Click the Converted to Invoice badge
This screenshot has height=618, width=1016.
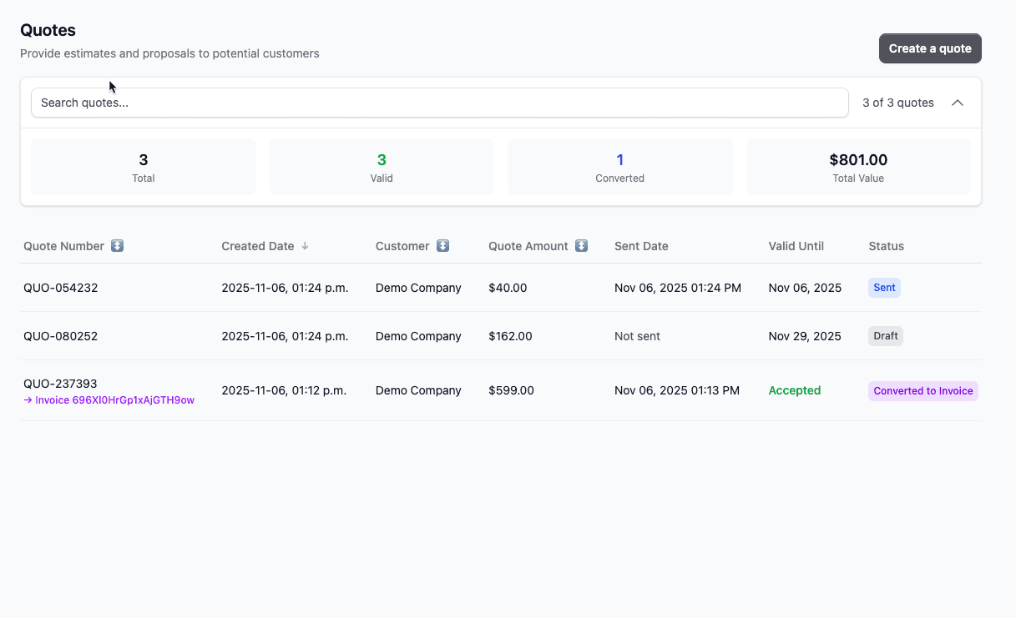pyautogui.click(x=922, y=390)
